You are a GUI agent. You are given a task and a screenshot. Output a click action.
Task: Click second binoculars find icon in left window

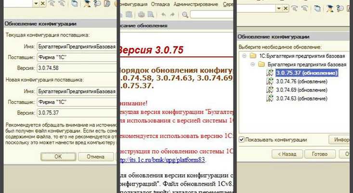62,3
